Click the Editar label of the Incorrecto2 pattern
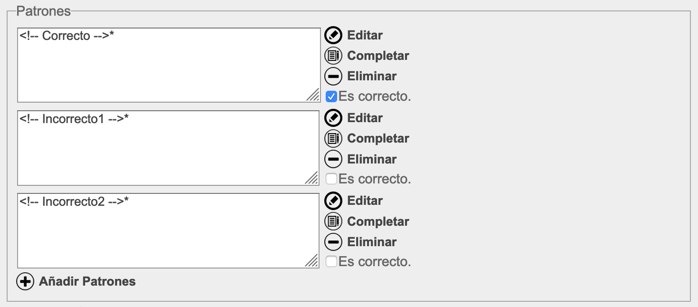 point(365,201)
